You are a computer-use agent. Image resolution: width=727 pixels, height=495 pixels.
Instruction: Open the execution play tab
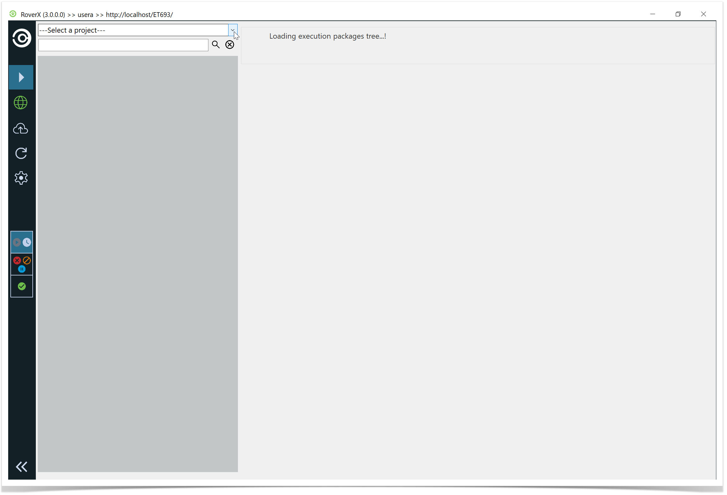click(21, 77)
